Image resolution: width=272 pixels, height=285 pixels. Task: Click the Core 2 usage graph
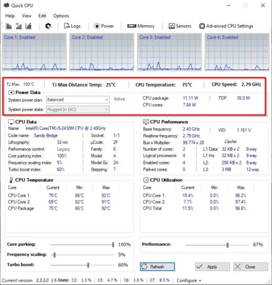(x=102, y=52)
